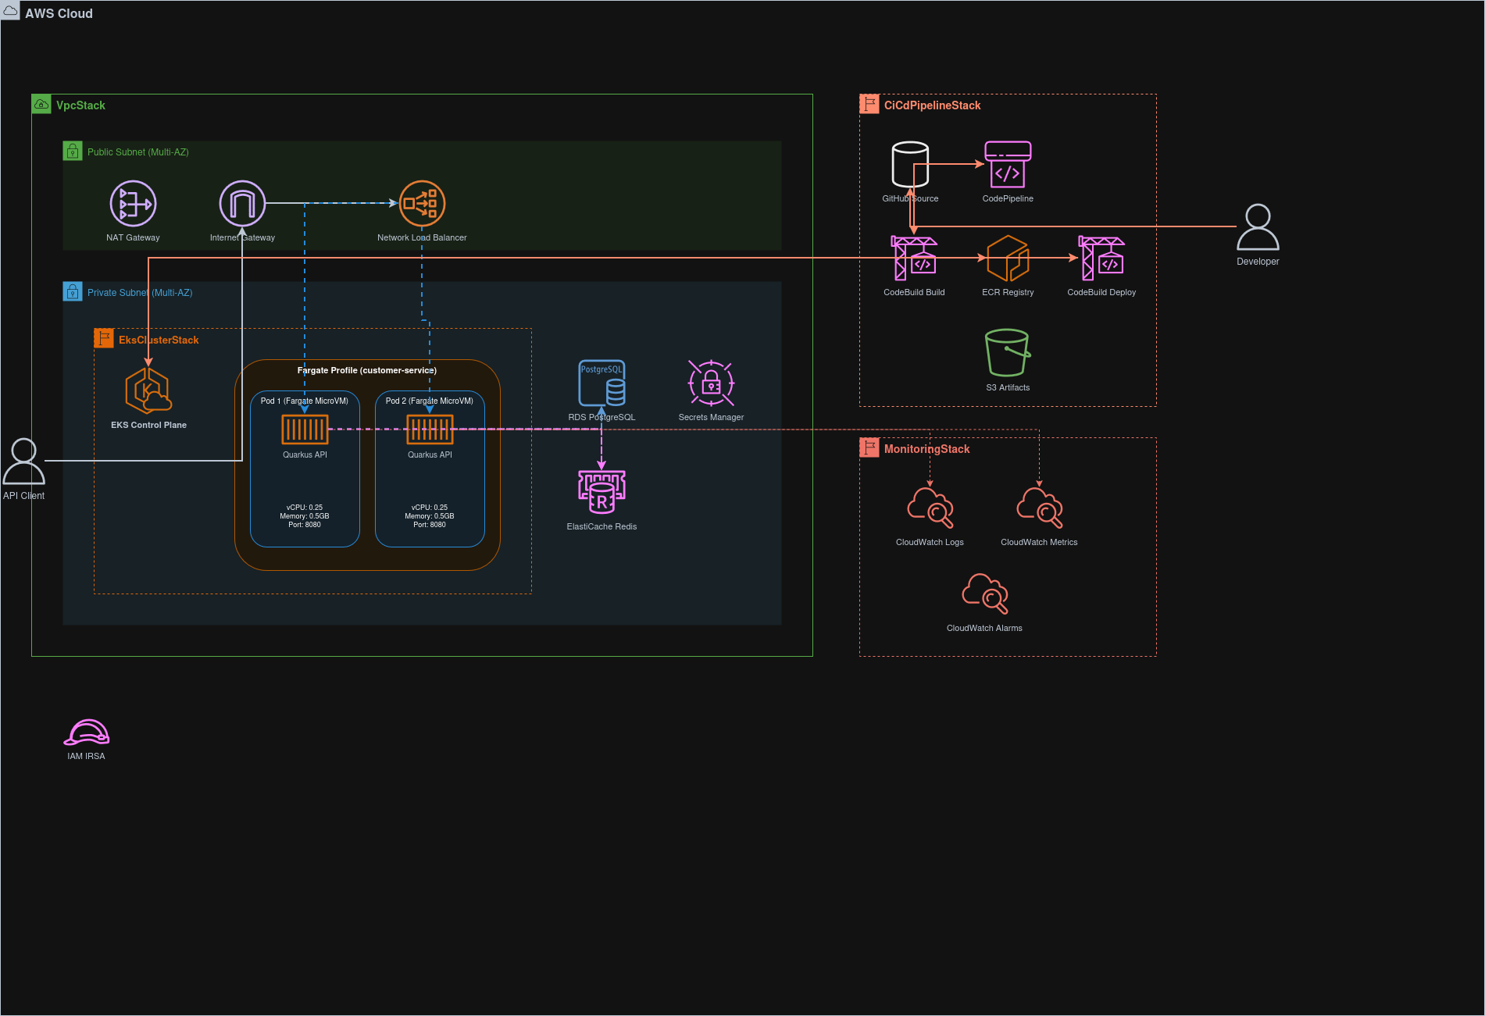Select the RDS PostgreSQL database icon
This screenshot has height=1016, width=1485.
coord(601,383)
